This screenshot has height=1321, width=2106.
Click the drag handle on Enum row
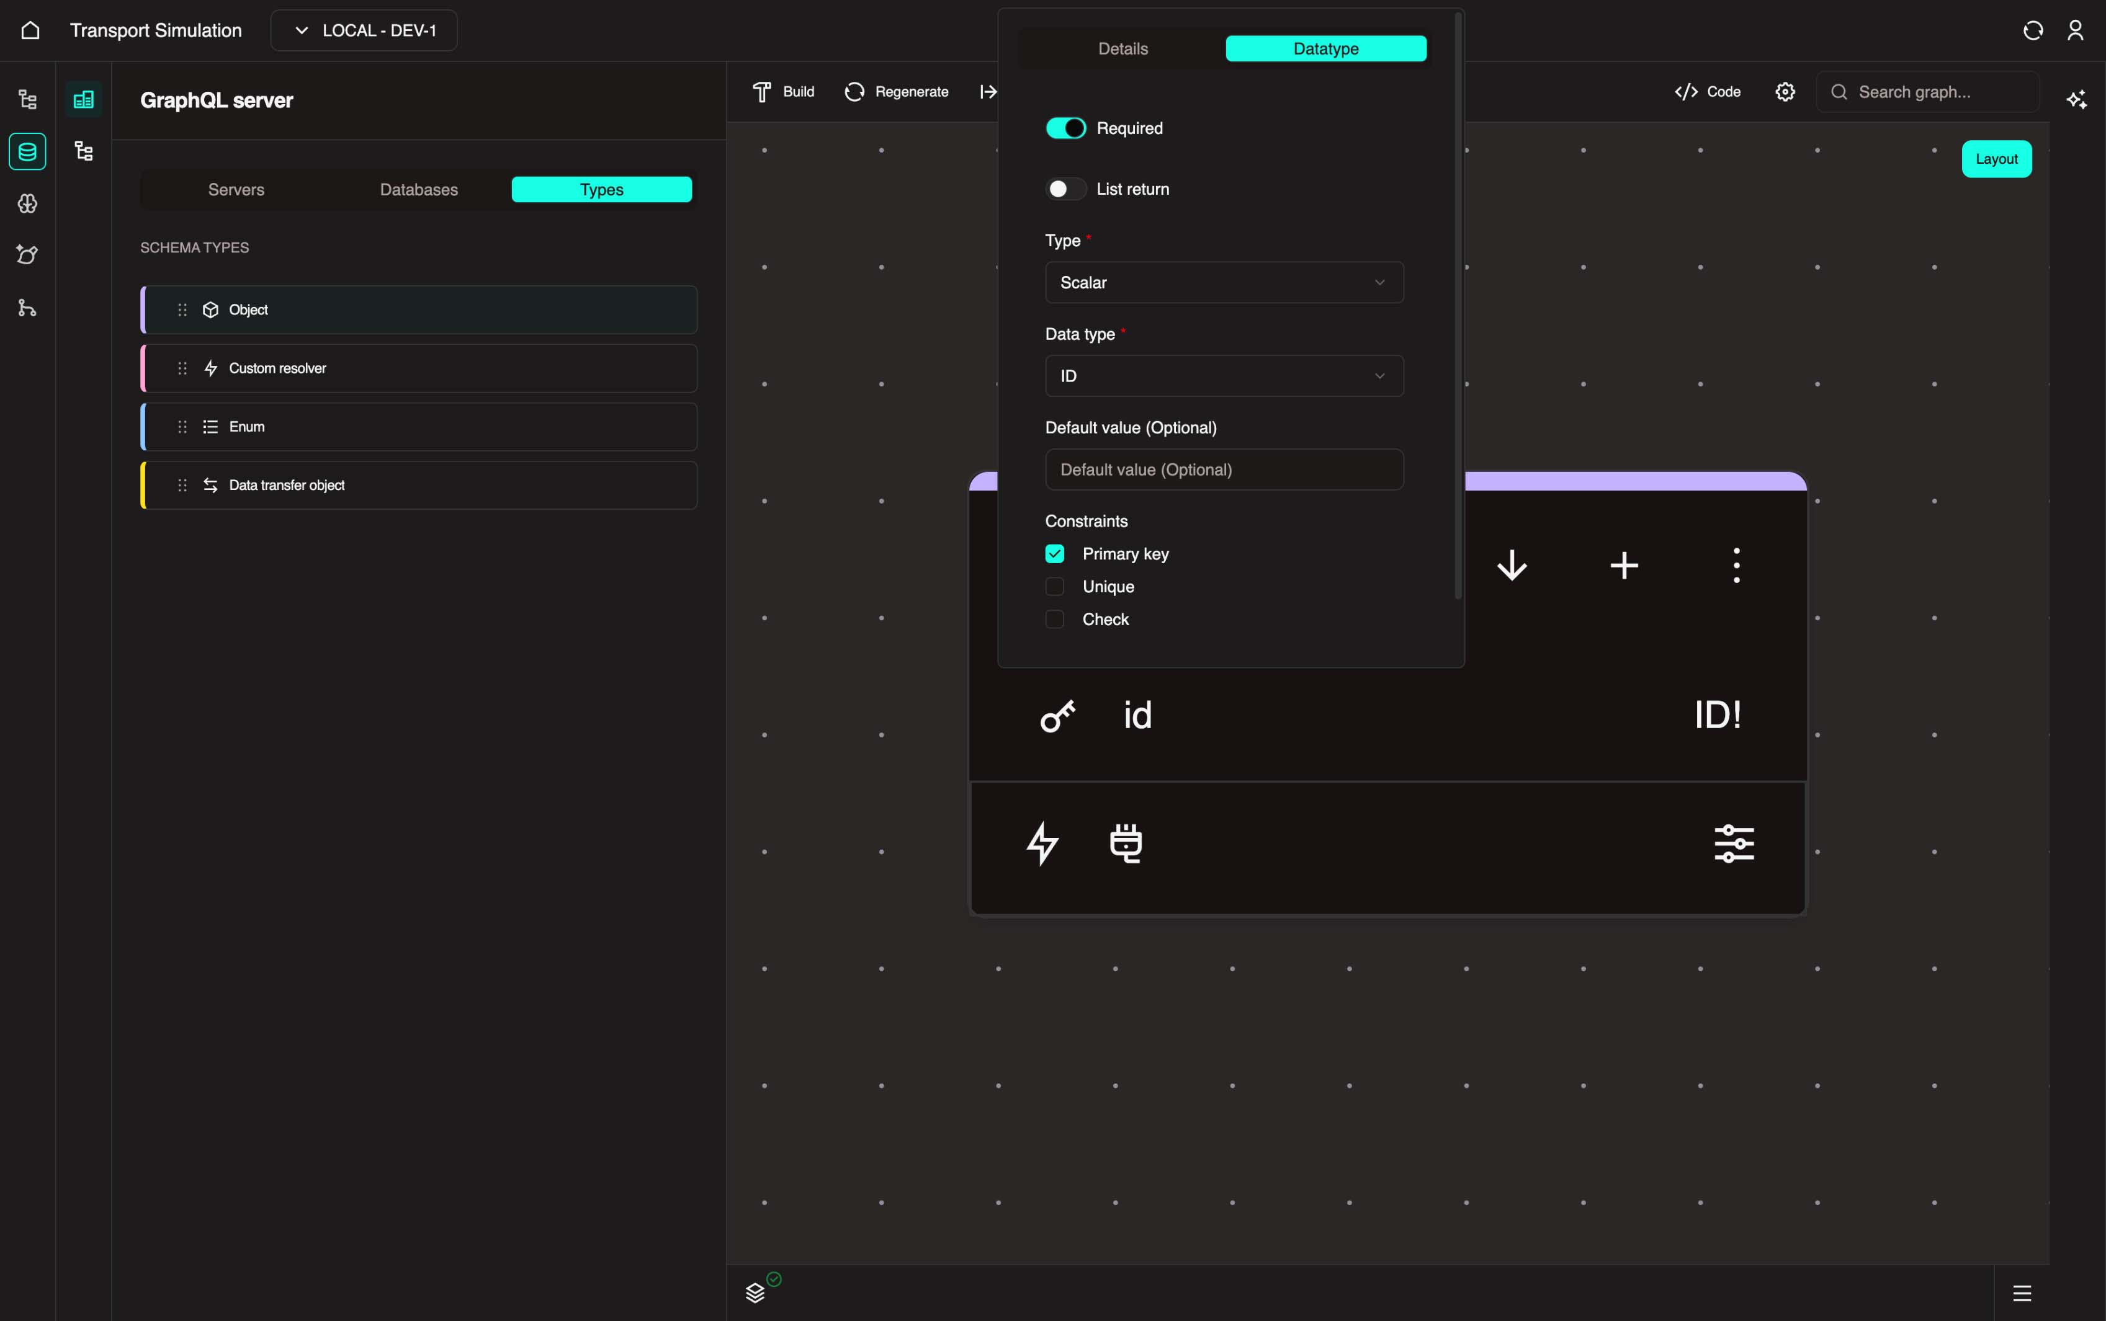(x=182, y=426)
